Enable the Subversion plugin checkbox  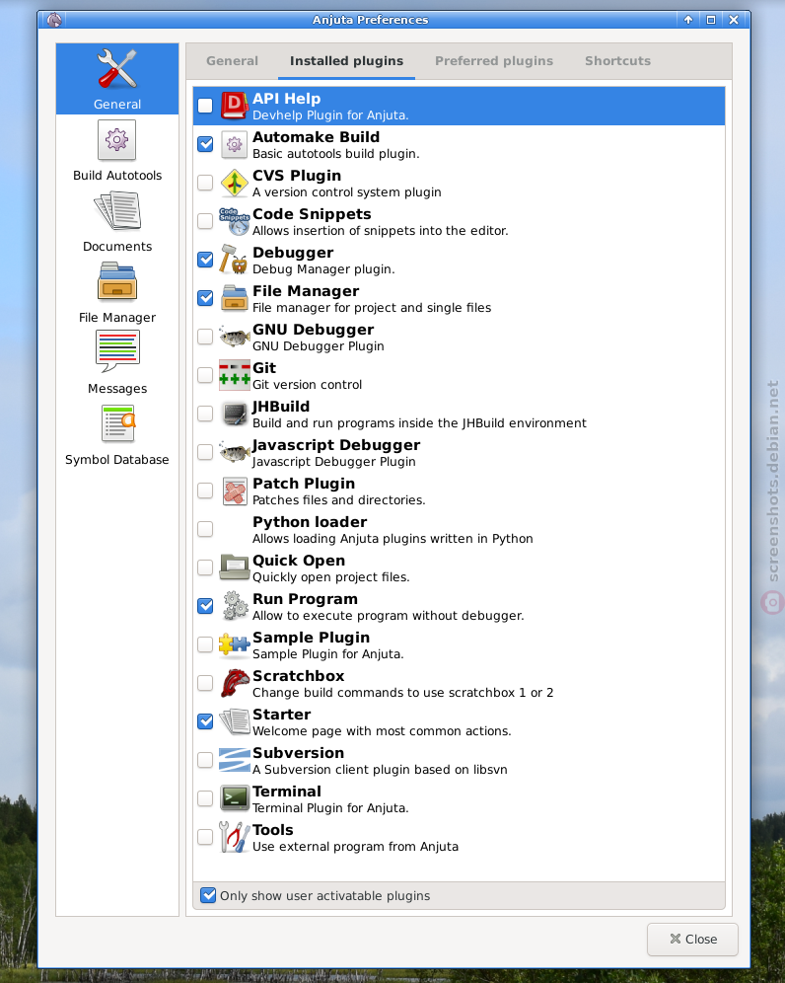pyautogui.click(x=205, y=760)
